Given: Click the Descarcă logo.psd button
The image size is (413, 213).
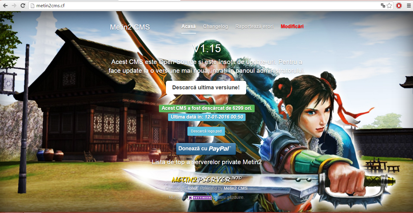Looking at the screenshot, I should 206,131.
